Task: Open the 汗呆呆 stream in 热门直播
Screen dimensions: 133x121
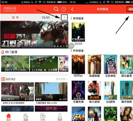Action: [x=64, y=64]
